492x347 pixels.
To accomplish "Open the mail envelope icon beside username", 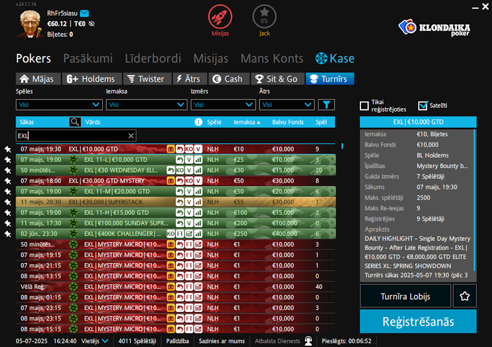I will 84,13.
